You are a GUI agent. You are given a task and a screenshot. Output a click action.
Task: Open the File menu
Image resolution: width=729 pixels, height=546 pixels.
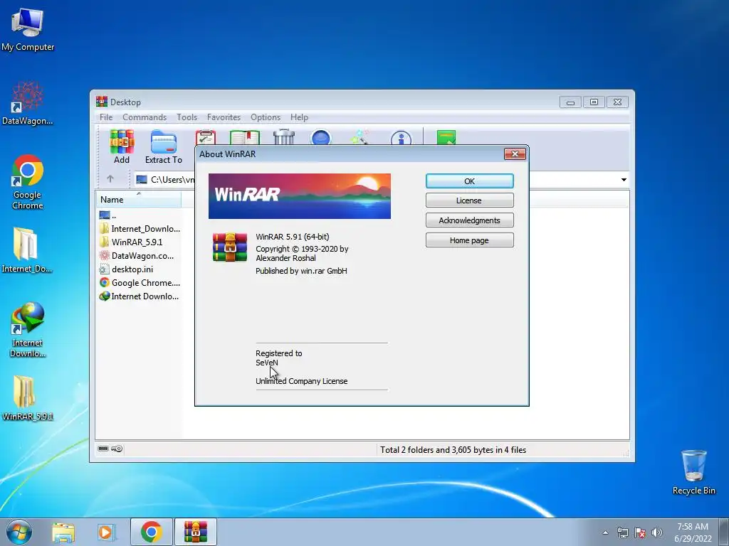click(x=106, y=117)
